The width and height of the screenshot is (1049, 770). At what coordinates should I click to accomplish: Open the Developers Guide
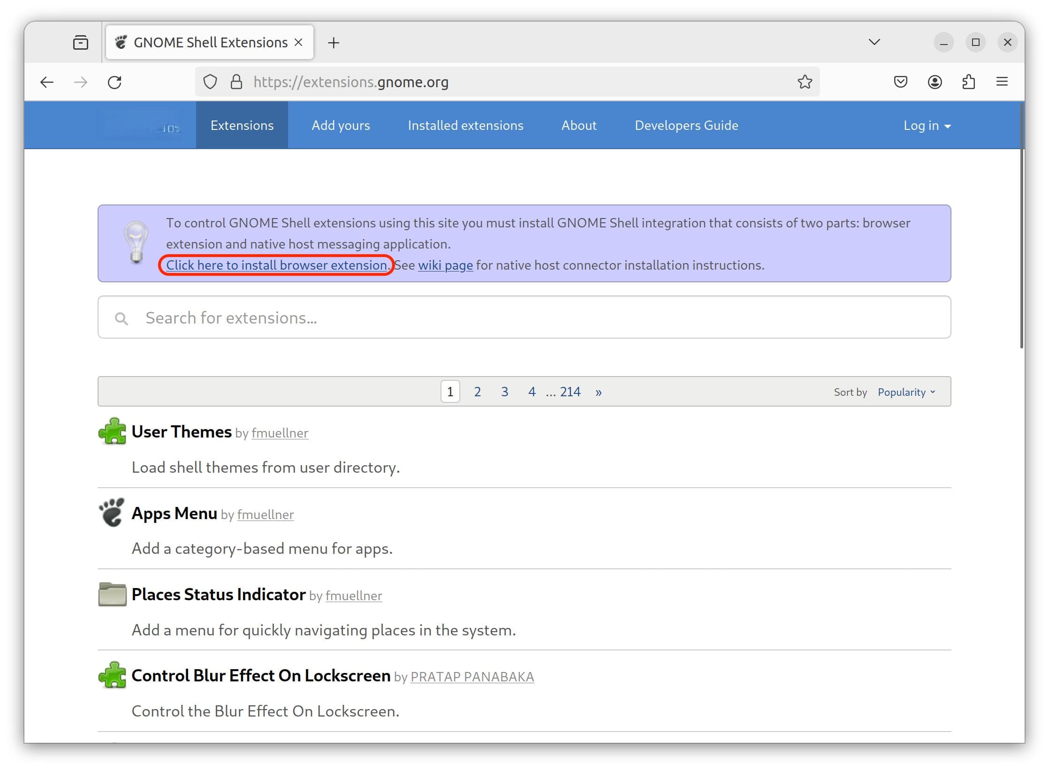coord(686,125)
